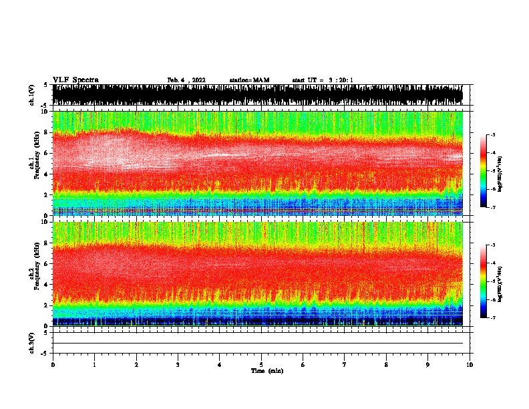
Task: Click ch.1 frequency axis tick "6"
Action: point(47,153)
